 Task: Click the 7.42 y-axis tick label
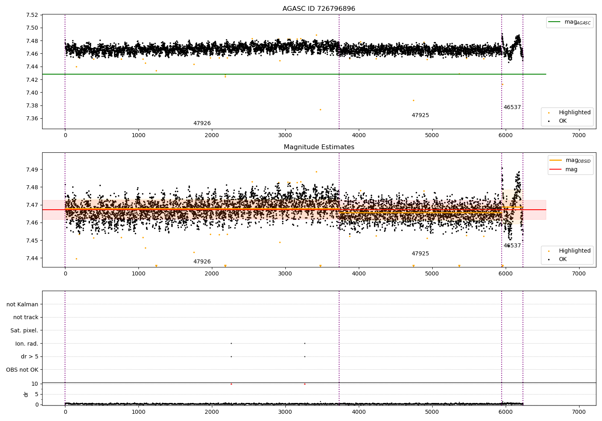32,80
